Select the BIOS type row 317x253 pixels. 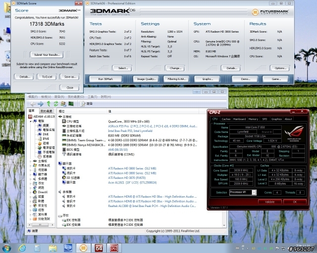129,150
